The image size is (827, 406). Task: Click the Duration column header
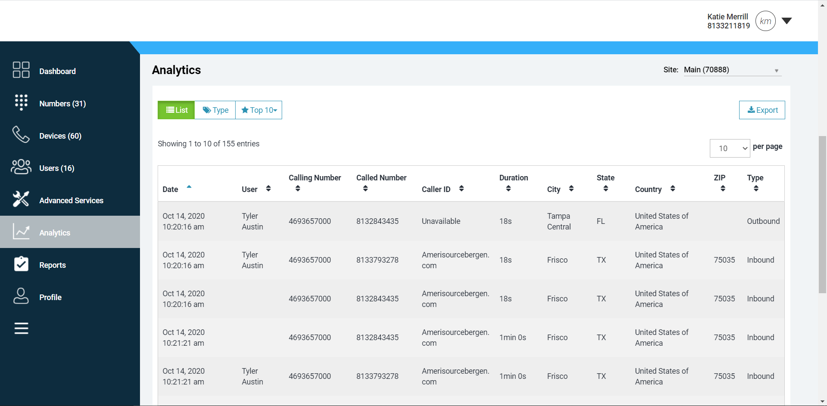pyautogui.click(x=513, y=178)
